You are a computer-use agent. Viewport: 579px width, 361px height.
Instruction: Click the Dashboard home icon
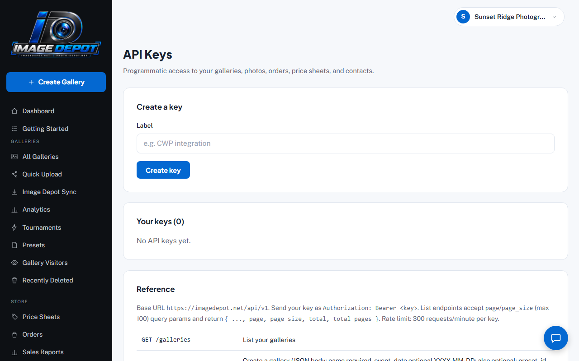point(14,111)
